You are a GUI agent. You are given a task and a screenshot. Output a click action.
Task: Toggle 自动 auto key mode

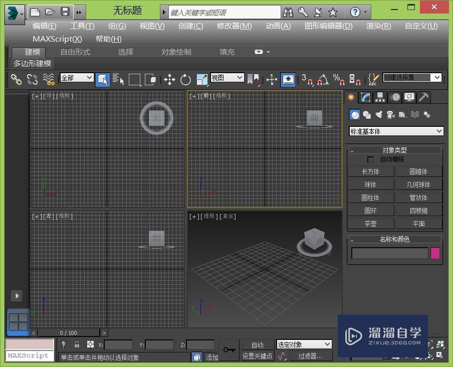257,344
